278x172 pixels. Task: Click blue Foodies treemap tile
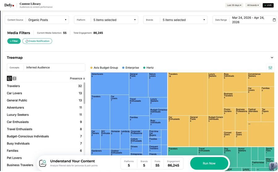pyautogui.click(x=155, y=141)
